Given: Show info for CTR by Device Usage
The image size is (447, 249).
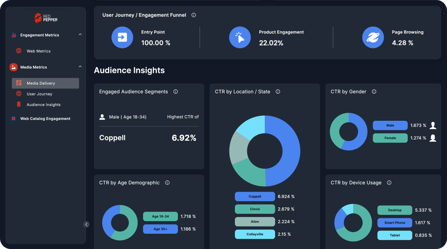Looking at the screenshot, I should (x=389, y=183).
